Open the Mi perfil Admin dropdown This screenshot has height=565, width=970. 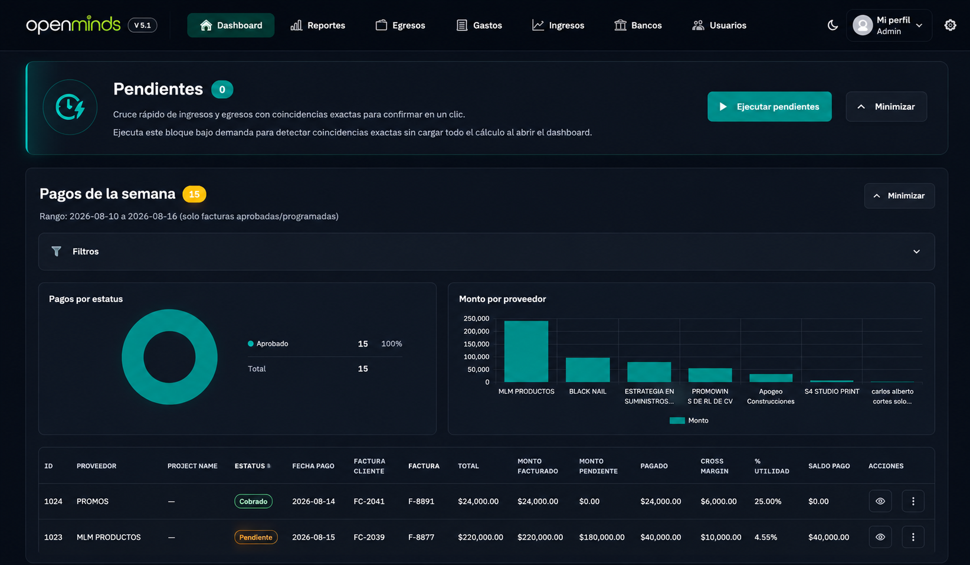tap(889, 25)
